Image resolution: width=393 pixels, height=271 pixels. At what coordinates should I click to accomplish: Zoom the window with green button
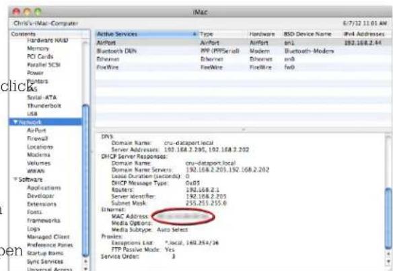[38, 11]
